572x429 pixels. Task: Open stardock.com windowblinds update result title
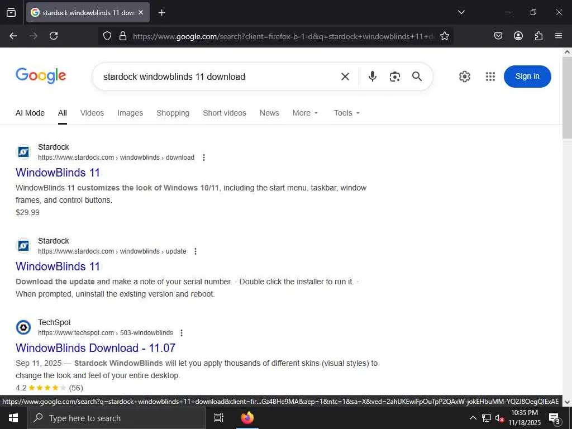[x=58, y=266]
